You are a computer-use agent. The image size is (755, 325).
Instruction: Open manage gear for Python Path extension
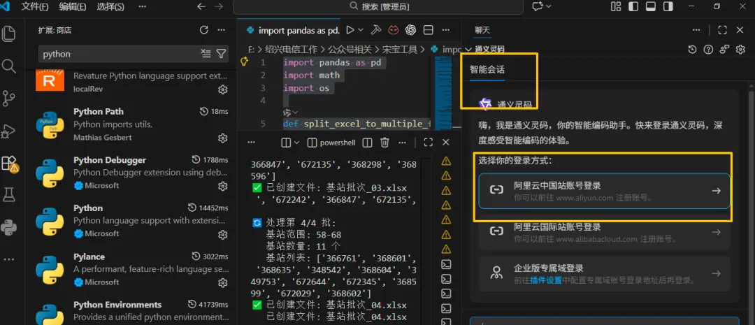tap(222, 138)
